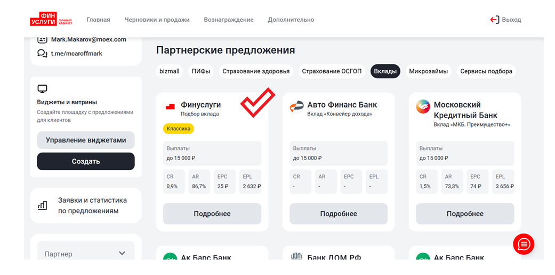Click Управление виджетами button
This screenshot has height=275, width=555.
86,140
